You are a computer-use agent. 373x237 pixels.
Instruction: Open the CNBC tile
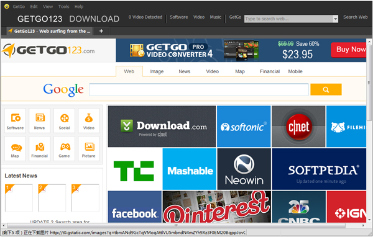[x=299, y=207]
